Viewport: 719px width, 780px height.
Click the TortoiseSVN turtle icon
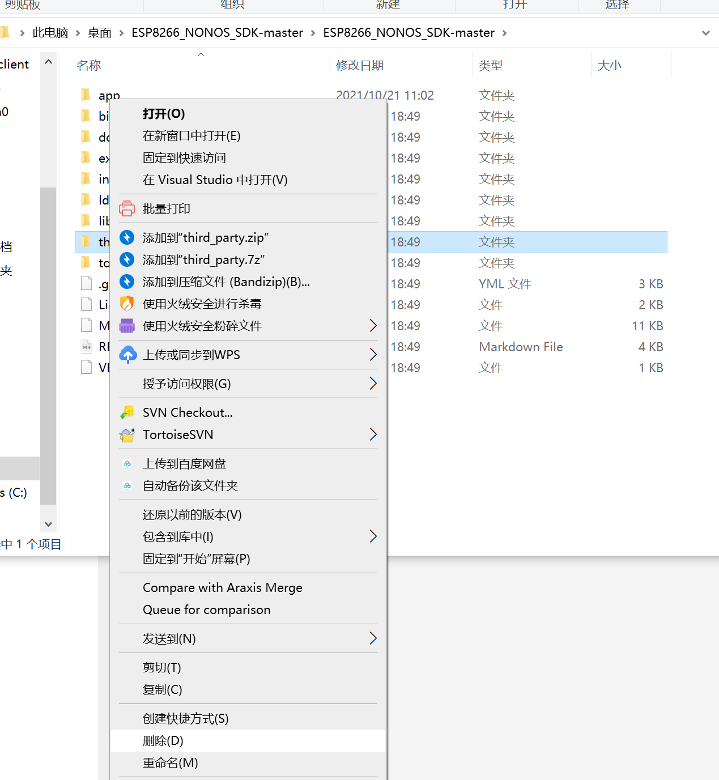(x=126, y=434)
